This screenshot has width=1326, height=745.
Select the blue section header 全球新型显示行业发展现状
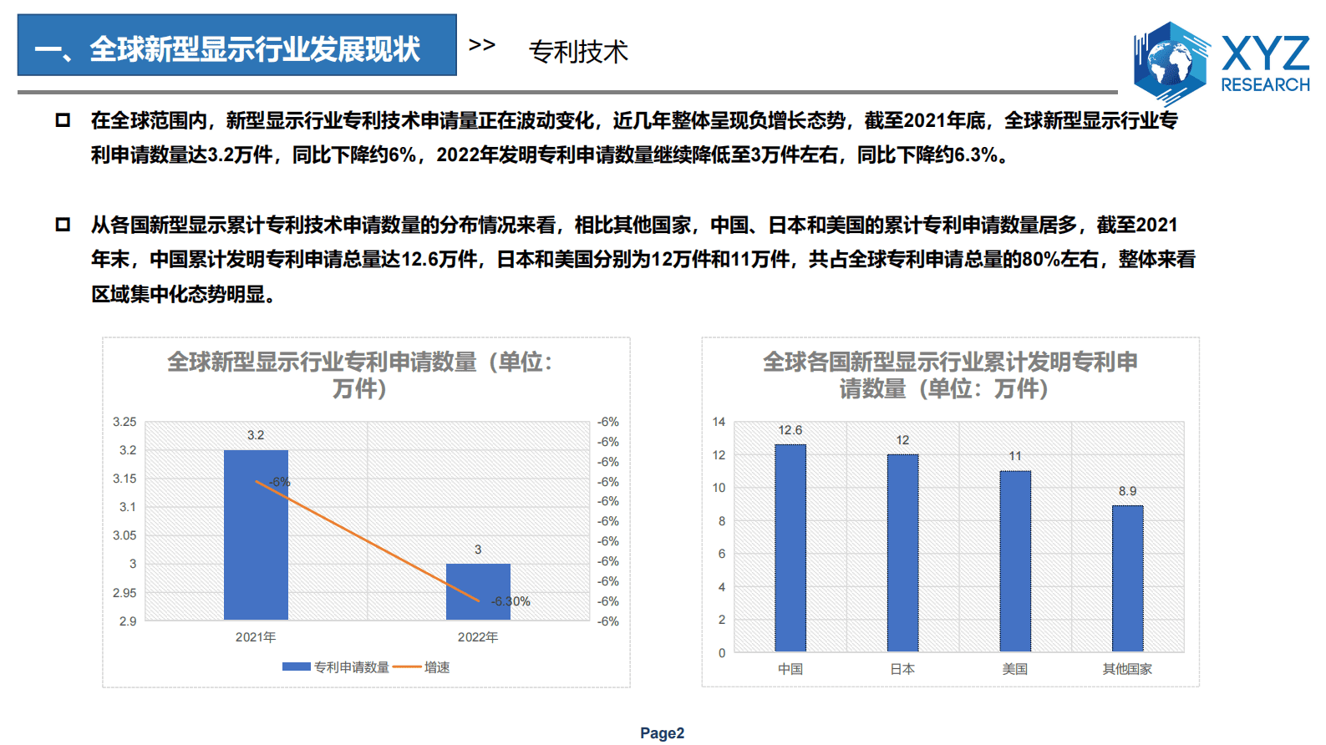(237, 45)
